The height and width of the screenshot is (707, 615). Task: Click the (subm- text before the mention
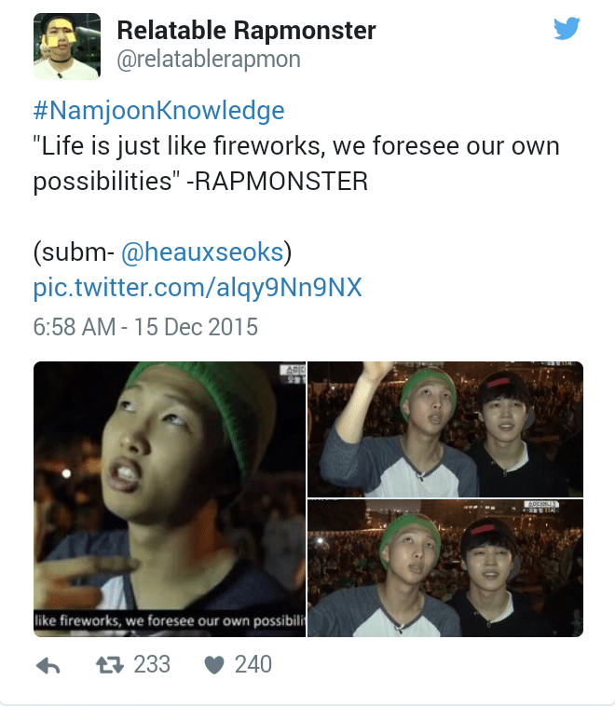pyautogui.click(x=74, y=252)
